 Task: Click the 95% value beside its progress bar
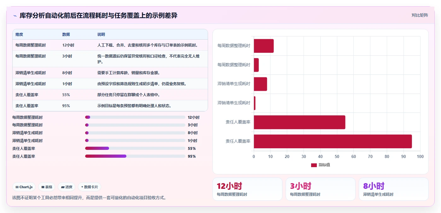tap(192, 156)
